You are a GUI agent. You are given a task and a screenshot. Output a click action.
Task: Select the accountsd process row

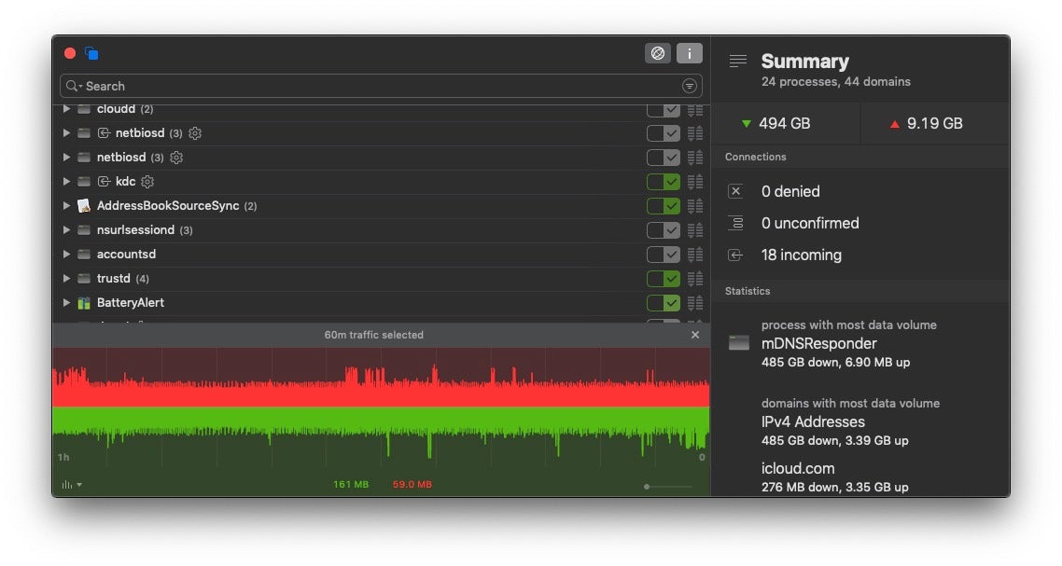126,255
